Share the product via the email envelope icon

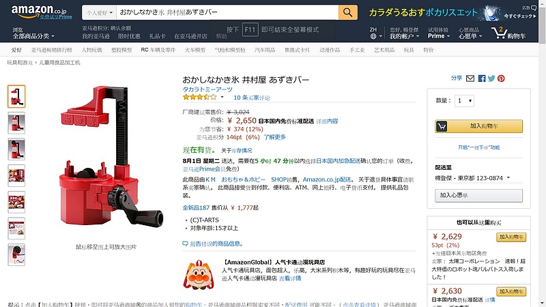coord(470,78)
